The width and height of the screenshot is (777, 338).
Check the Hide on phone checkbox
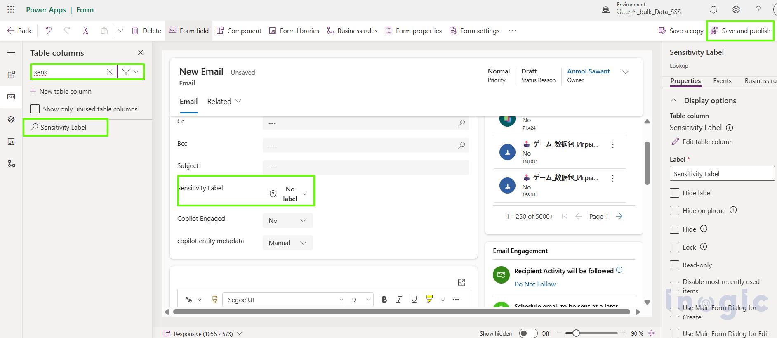(x=674, y=210)
